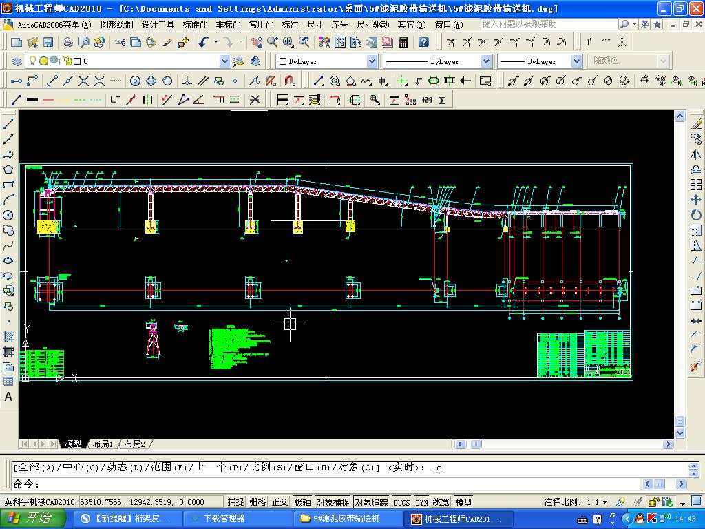Click the Save icon in the toolbar
The height and width of the screenshot is (529, 705).
point(48,42)
